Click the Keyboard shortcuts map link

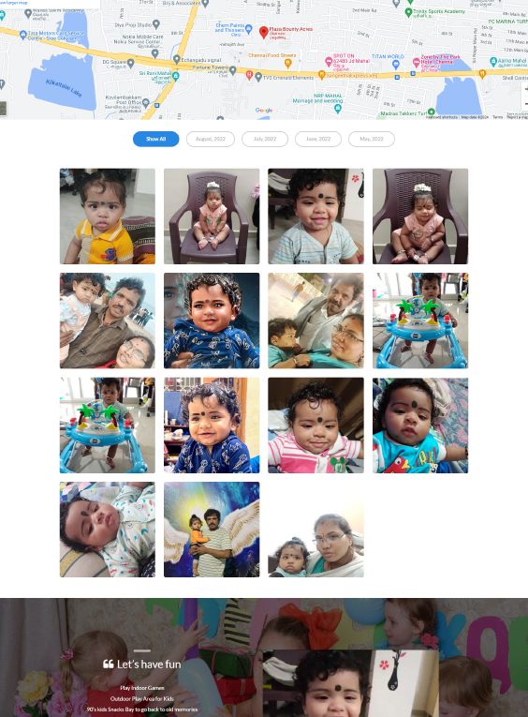tap(442, 117)
